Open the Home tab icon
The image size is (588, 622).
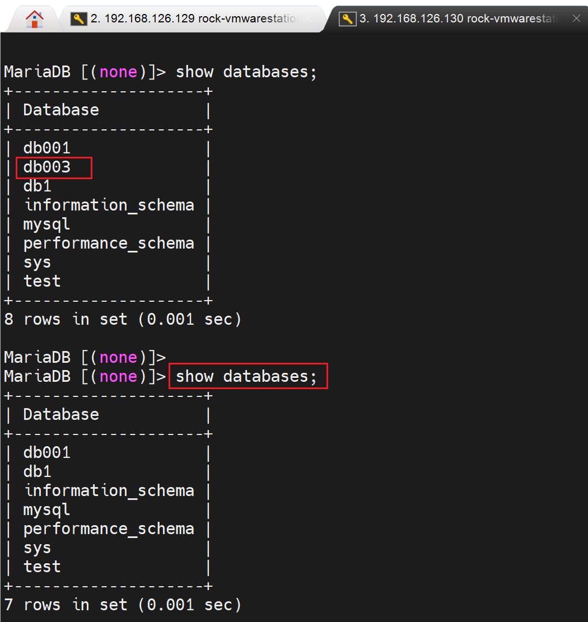[34, 19]
